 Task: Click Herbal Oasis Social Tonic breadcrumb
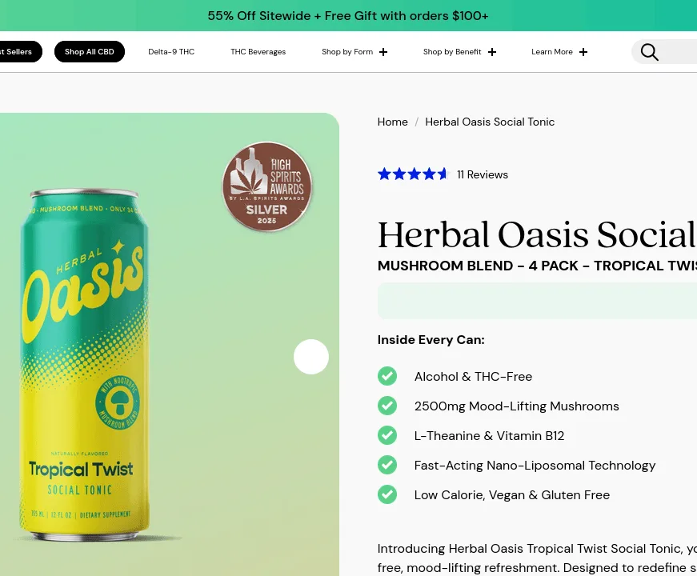pos(490,122)
